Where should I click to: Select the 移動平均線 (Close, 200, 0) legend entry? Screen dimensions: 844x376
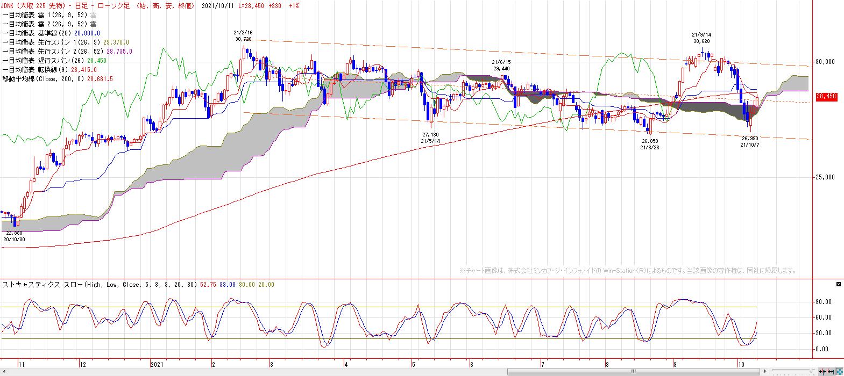pos(58,79)
